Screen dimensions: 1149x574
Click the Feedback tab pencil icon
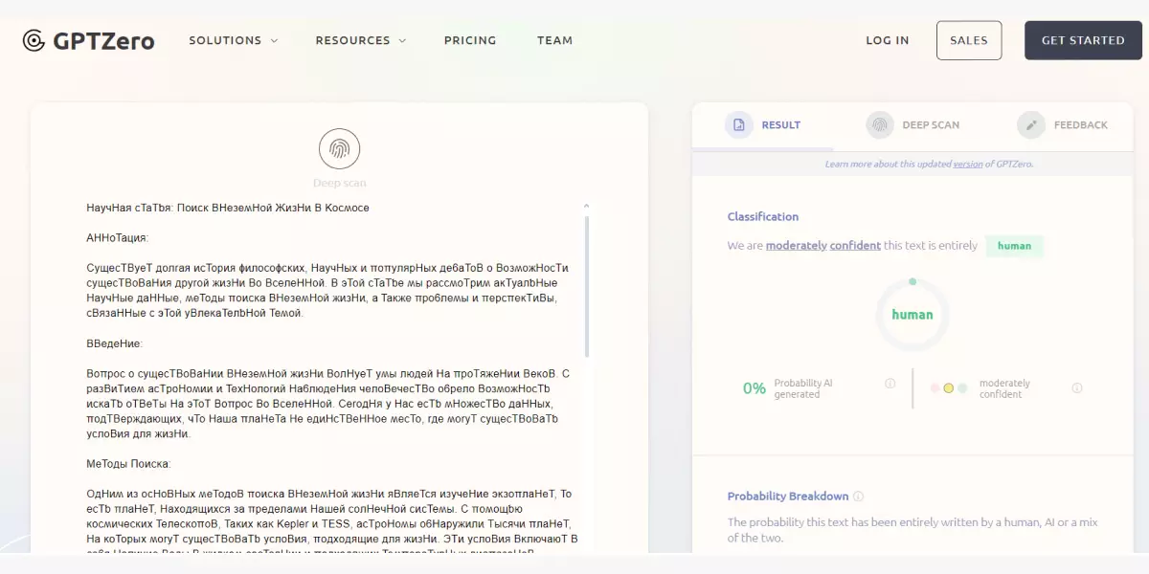tap(1031, 124)
